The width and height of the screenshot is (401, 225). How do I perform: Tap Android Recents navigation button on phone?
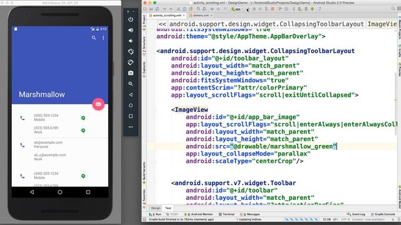[x=88, y=192]
